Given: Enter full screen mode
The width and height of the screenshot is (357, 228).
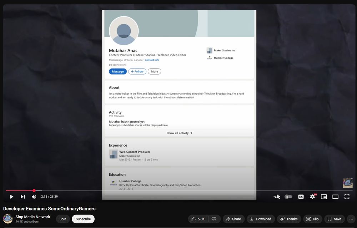Looking at the screenshot, I should click(347, 197).
